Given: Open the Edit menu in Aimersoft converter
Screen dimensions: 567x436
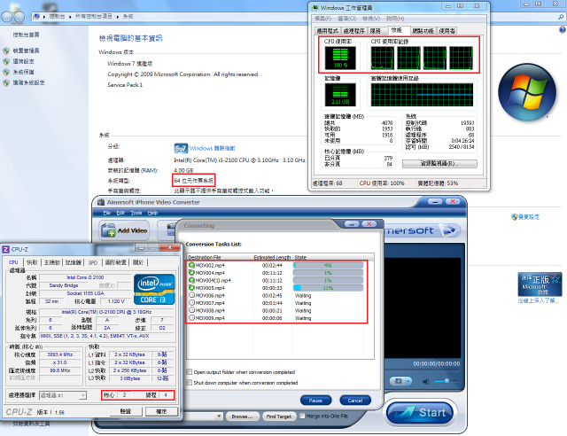Looking at the screenshot, I should click(120, 213).
